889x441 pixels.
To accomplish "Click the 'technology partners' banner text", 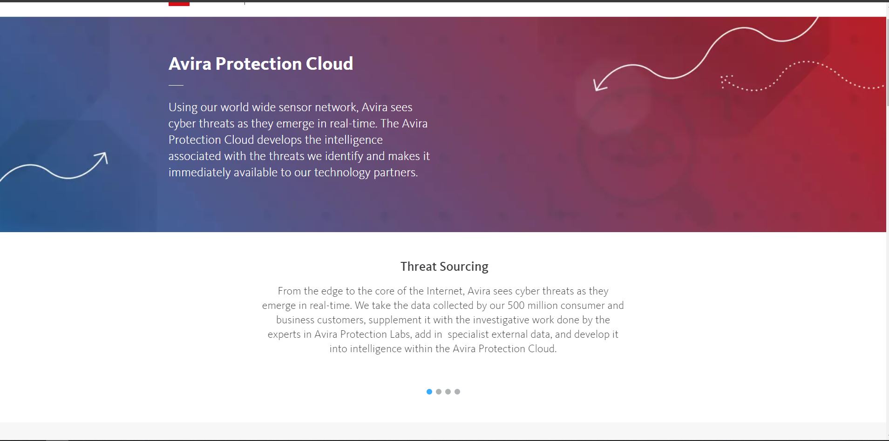I will 366,173.
